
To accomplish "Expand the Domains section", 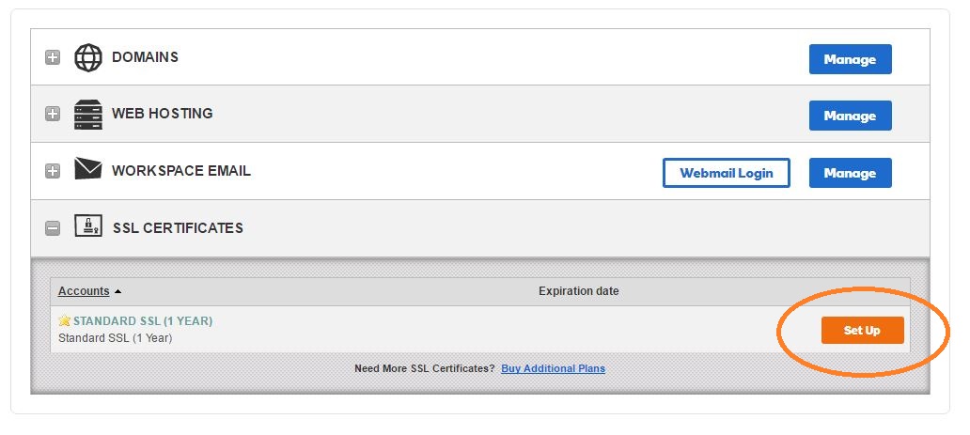I will point(53,58).
